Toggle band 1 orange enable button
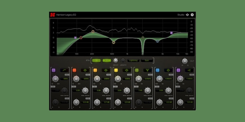The height and width of the screenshot is (122, 245). [x=74, y=70]
